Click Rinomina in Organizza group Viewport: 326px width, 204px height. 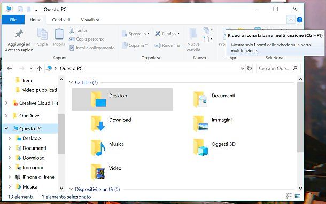click(167, 45)
